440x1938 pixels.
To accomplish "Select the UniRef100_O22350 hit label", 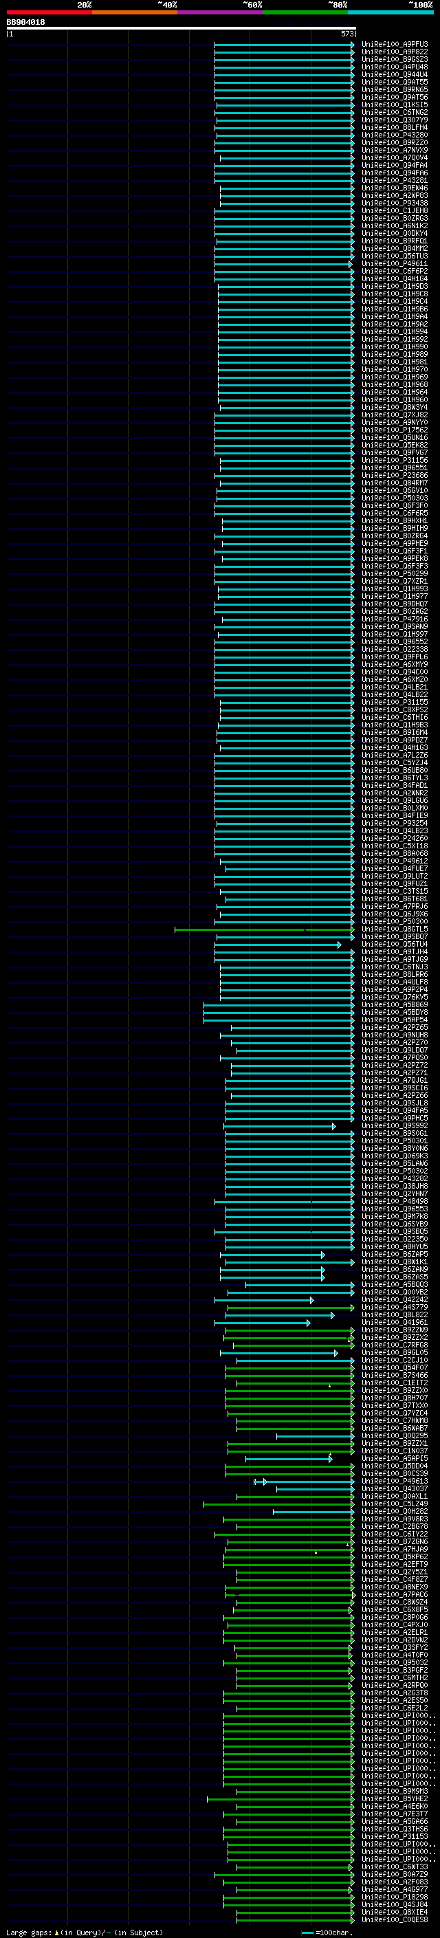I will pyautogui.click(x=395, y=1239).
